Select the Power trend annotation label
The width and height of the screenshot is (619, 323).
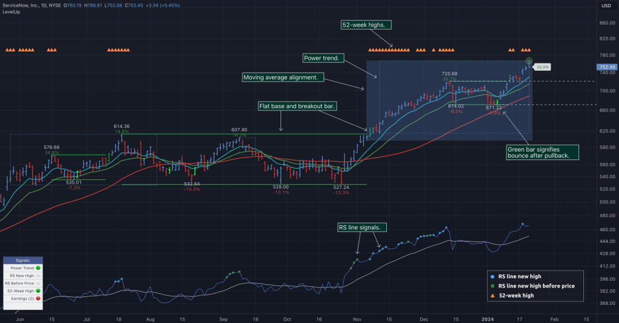tap(323, 58)
